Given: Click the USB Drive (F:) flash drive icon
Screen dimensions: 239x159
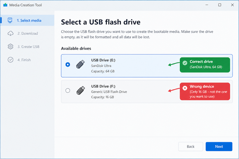Looking at the screenshot, I should click(81, 90).
